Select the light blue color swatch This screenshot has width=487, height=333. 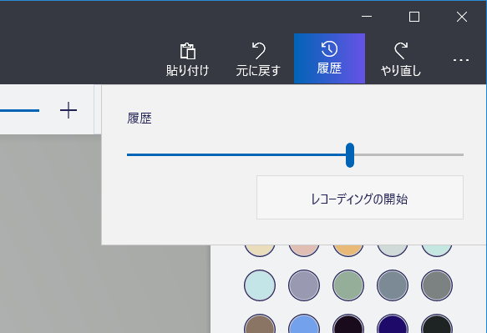point(304,324)
